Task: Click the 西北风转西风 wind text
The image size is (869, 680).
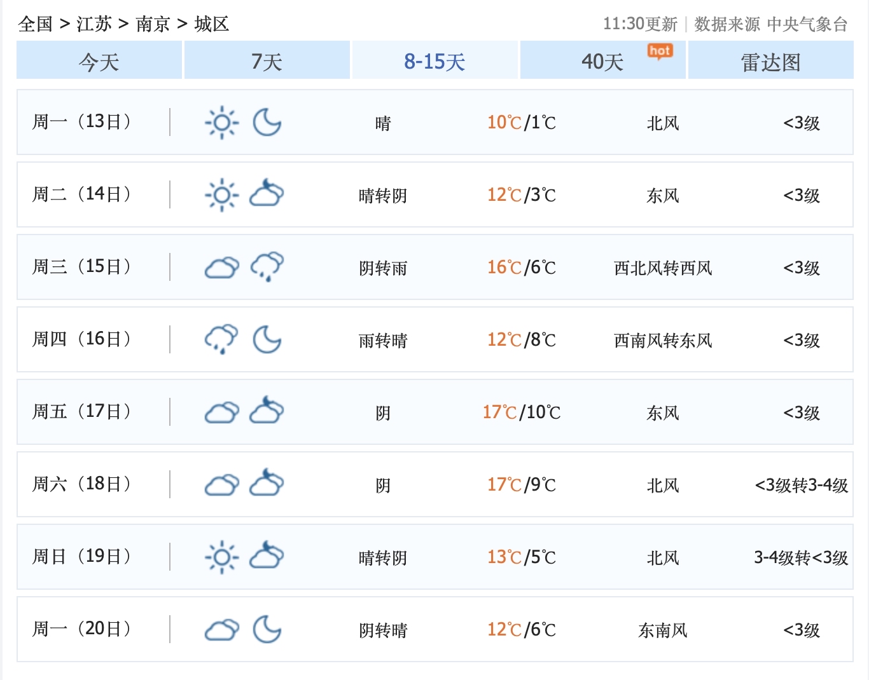Action: [663, 268]
